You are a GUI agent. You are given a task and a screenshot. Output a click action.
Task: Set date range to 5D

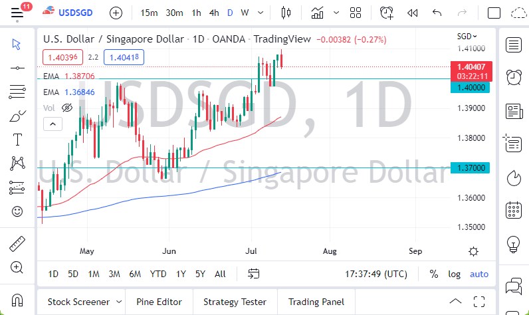click(x=73, y=274)
